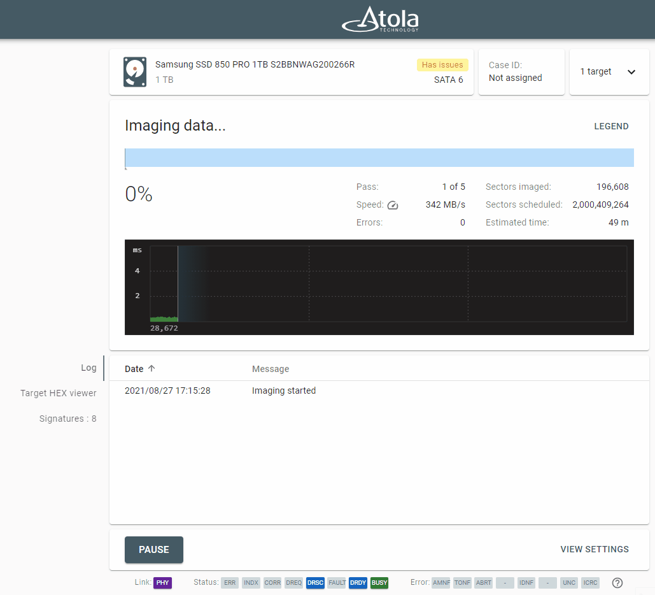Open the LEGEND for the progress chart
Viewport: 655px width, 595px height.
(x=611, y=126)
